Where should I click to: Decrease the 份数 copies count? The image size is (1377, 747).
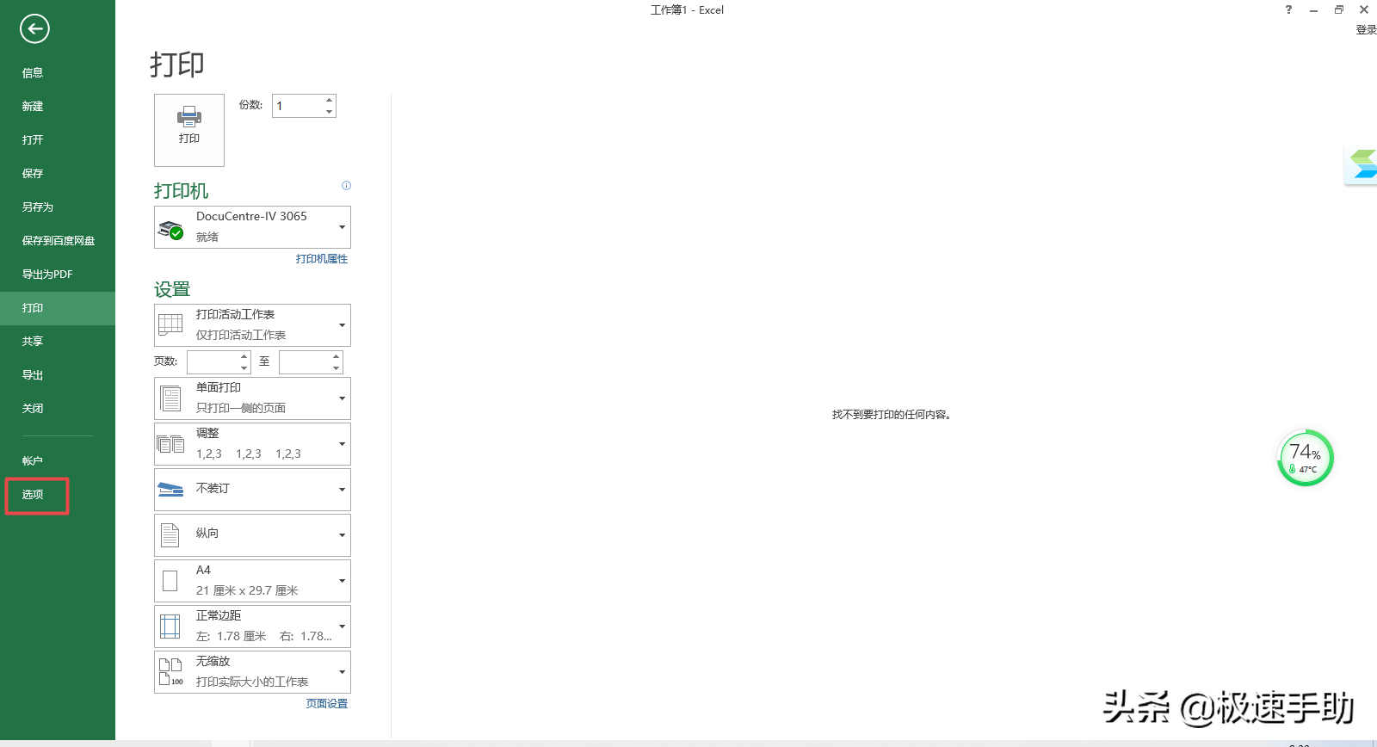click(x=329, y=112)
